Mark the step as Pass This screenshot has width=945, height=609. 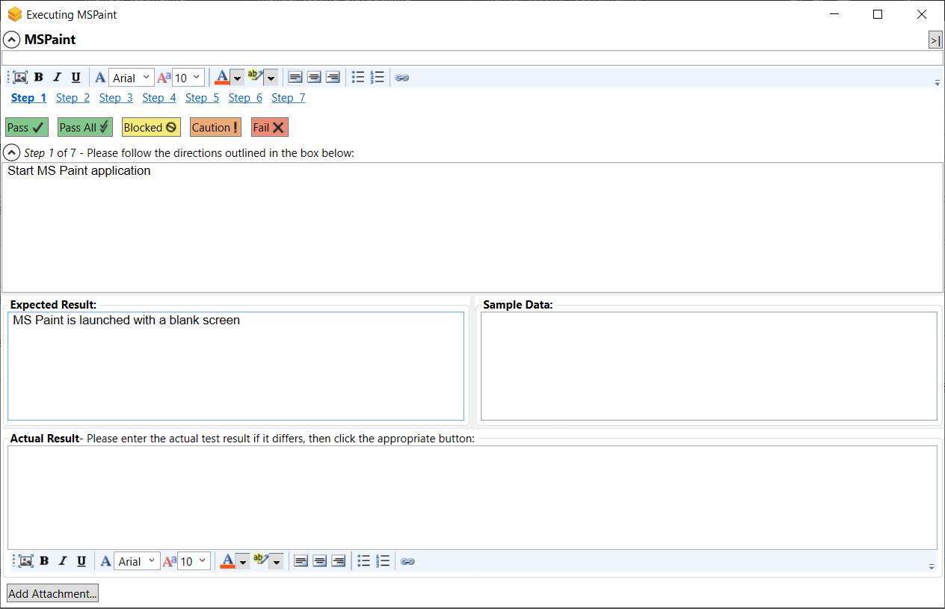click(x=26, y=128)
